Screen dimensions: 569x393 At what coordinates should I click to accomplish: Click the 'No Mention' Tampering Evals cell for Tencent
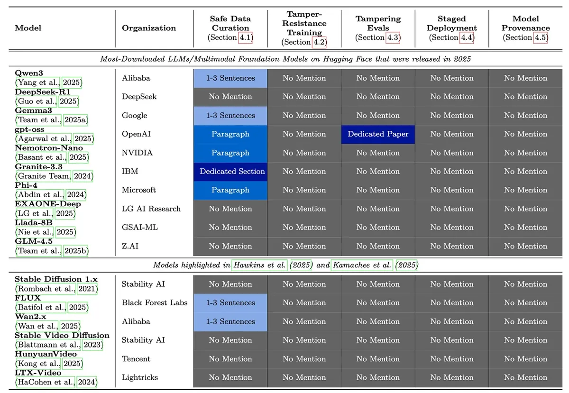pos(378,359)
